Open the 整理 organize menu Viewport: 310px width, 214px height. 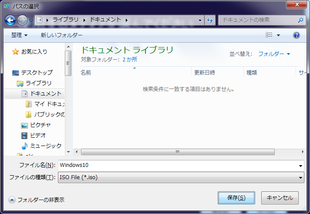(19, 35)
